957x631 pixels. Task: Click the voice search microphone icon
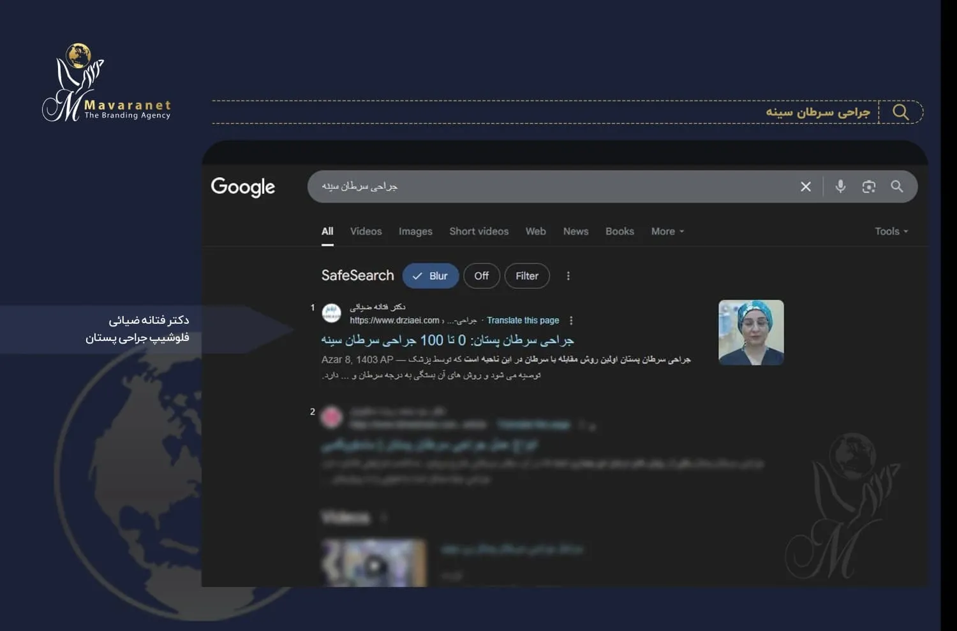pos(840,186)
